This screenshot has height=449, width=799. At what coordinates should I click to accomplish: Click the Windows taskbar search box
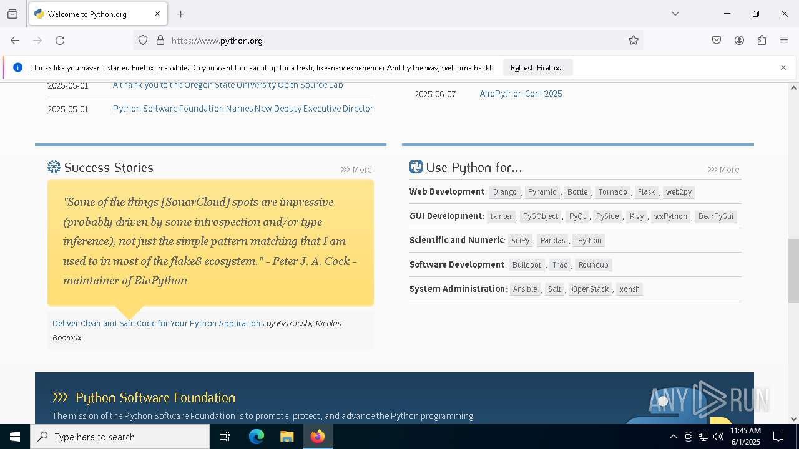tap(120, 437)
